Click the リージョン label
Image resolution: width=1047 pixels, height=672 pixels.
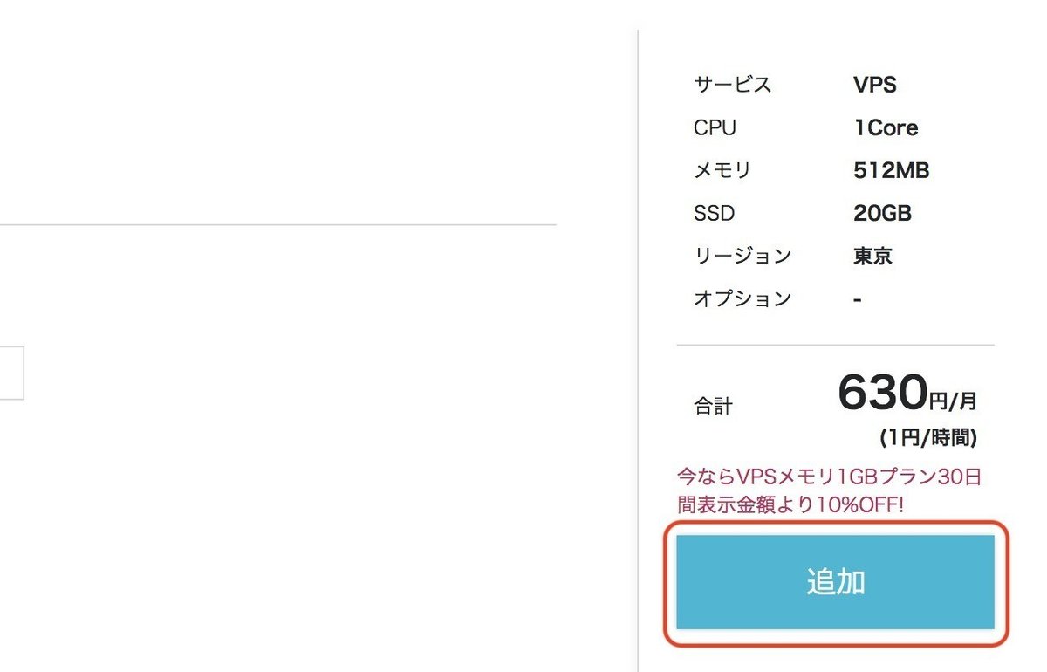[742, 256]
